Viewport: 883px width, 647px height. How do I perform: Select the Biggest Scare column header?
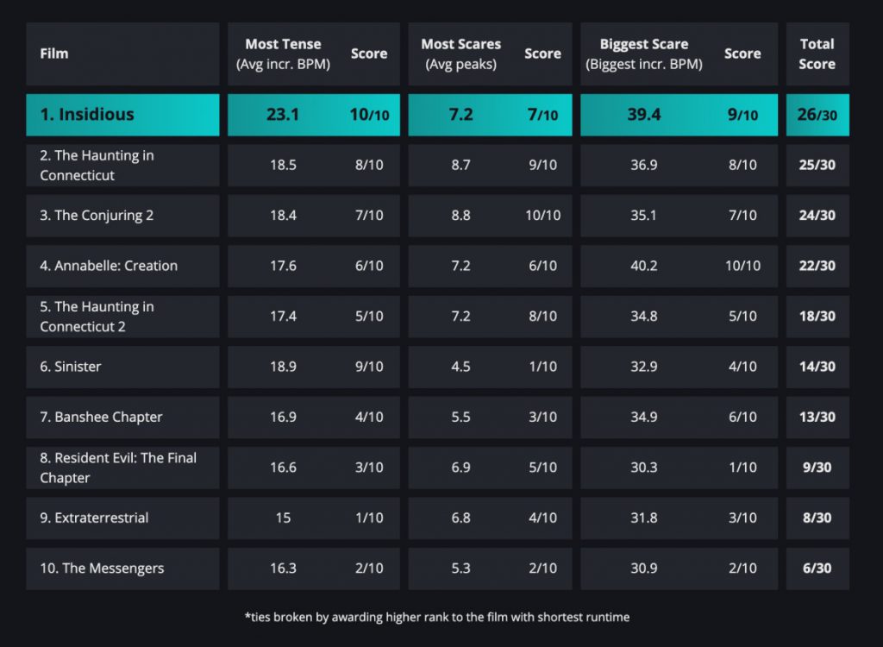pos(643,53)
